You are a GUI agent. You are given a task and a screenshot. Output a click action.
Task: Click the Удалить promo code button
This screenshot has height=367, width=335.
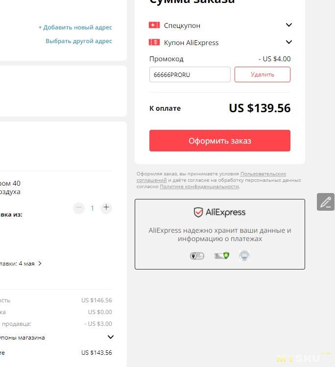[263, 74]
